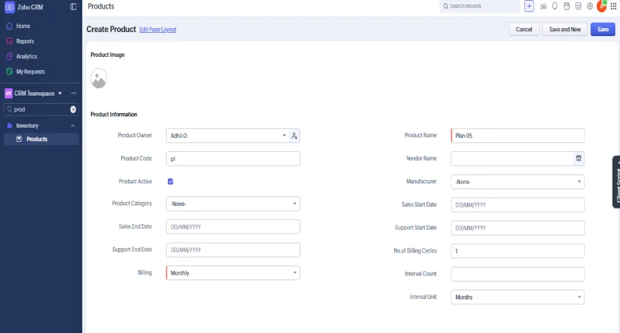Click the Search records box
The height and width of the screenshot is (333, 620).
(x=480, y=6)
